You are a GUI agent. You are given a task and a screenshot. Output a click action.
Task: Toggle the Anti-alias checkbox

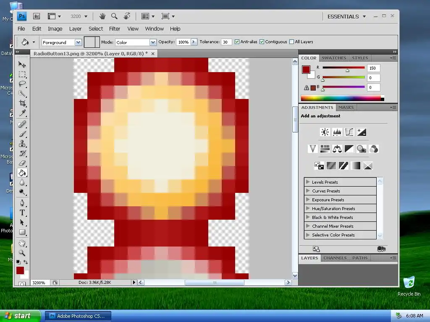(237, 42)
